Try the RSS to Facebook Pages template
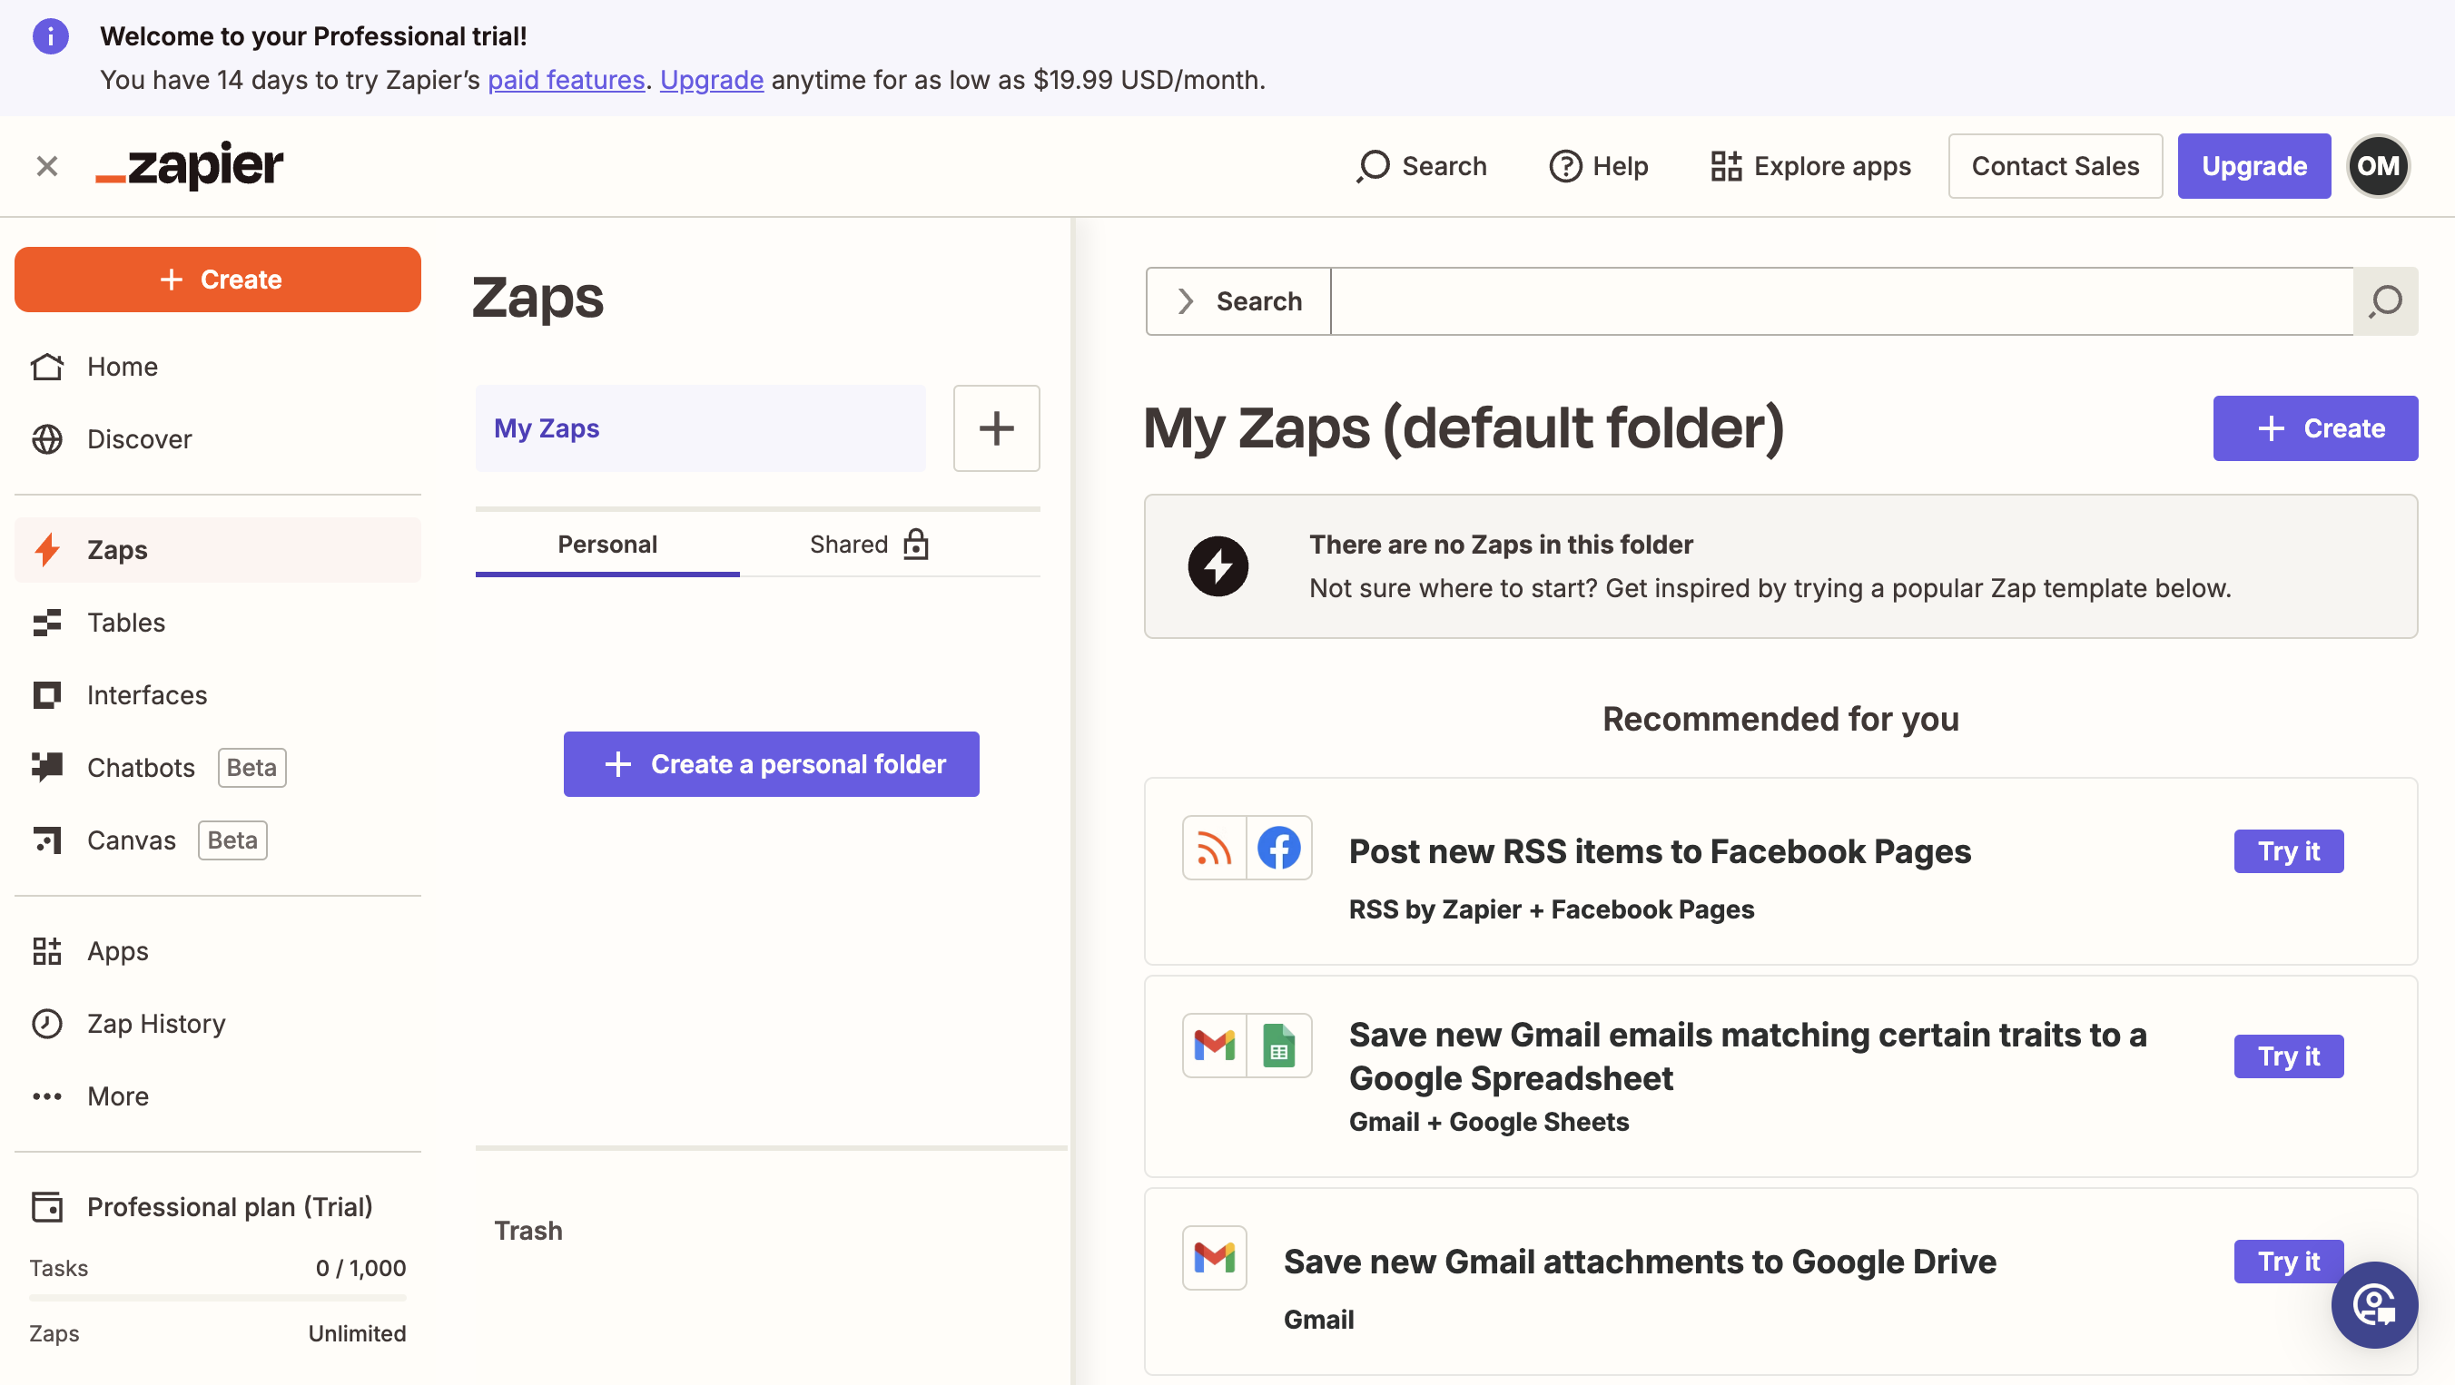2455x1385 pixels. [x=2287, y=850]
